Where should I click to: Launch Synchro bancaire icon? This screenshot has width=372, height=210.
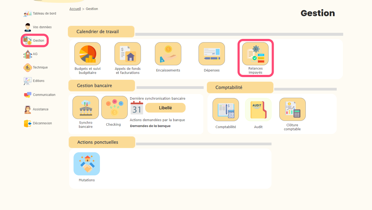coord(85,107)
